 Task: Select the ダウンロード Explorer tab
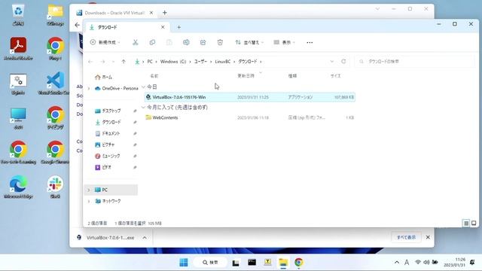(x=127, y=27)
